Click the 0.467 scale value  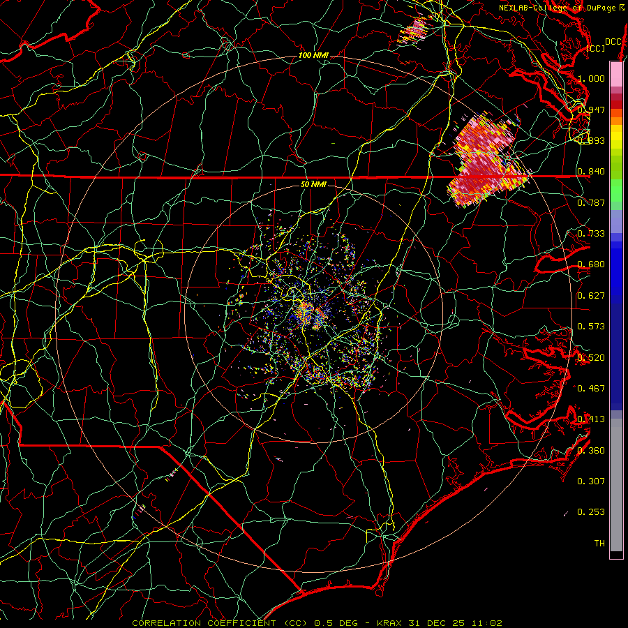point(591,388)
